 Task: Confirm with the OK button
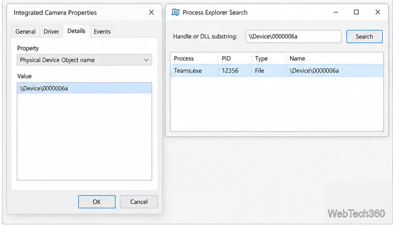point(97,202)
